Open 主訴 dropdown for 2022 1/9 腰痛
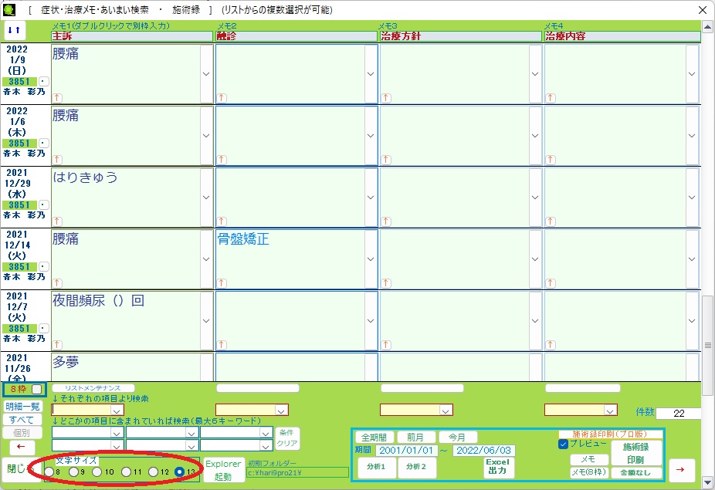715x490 pixels. [206, 74]
